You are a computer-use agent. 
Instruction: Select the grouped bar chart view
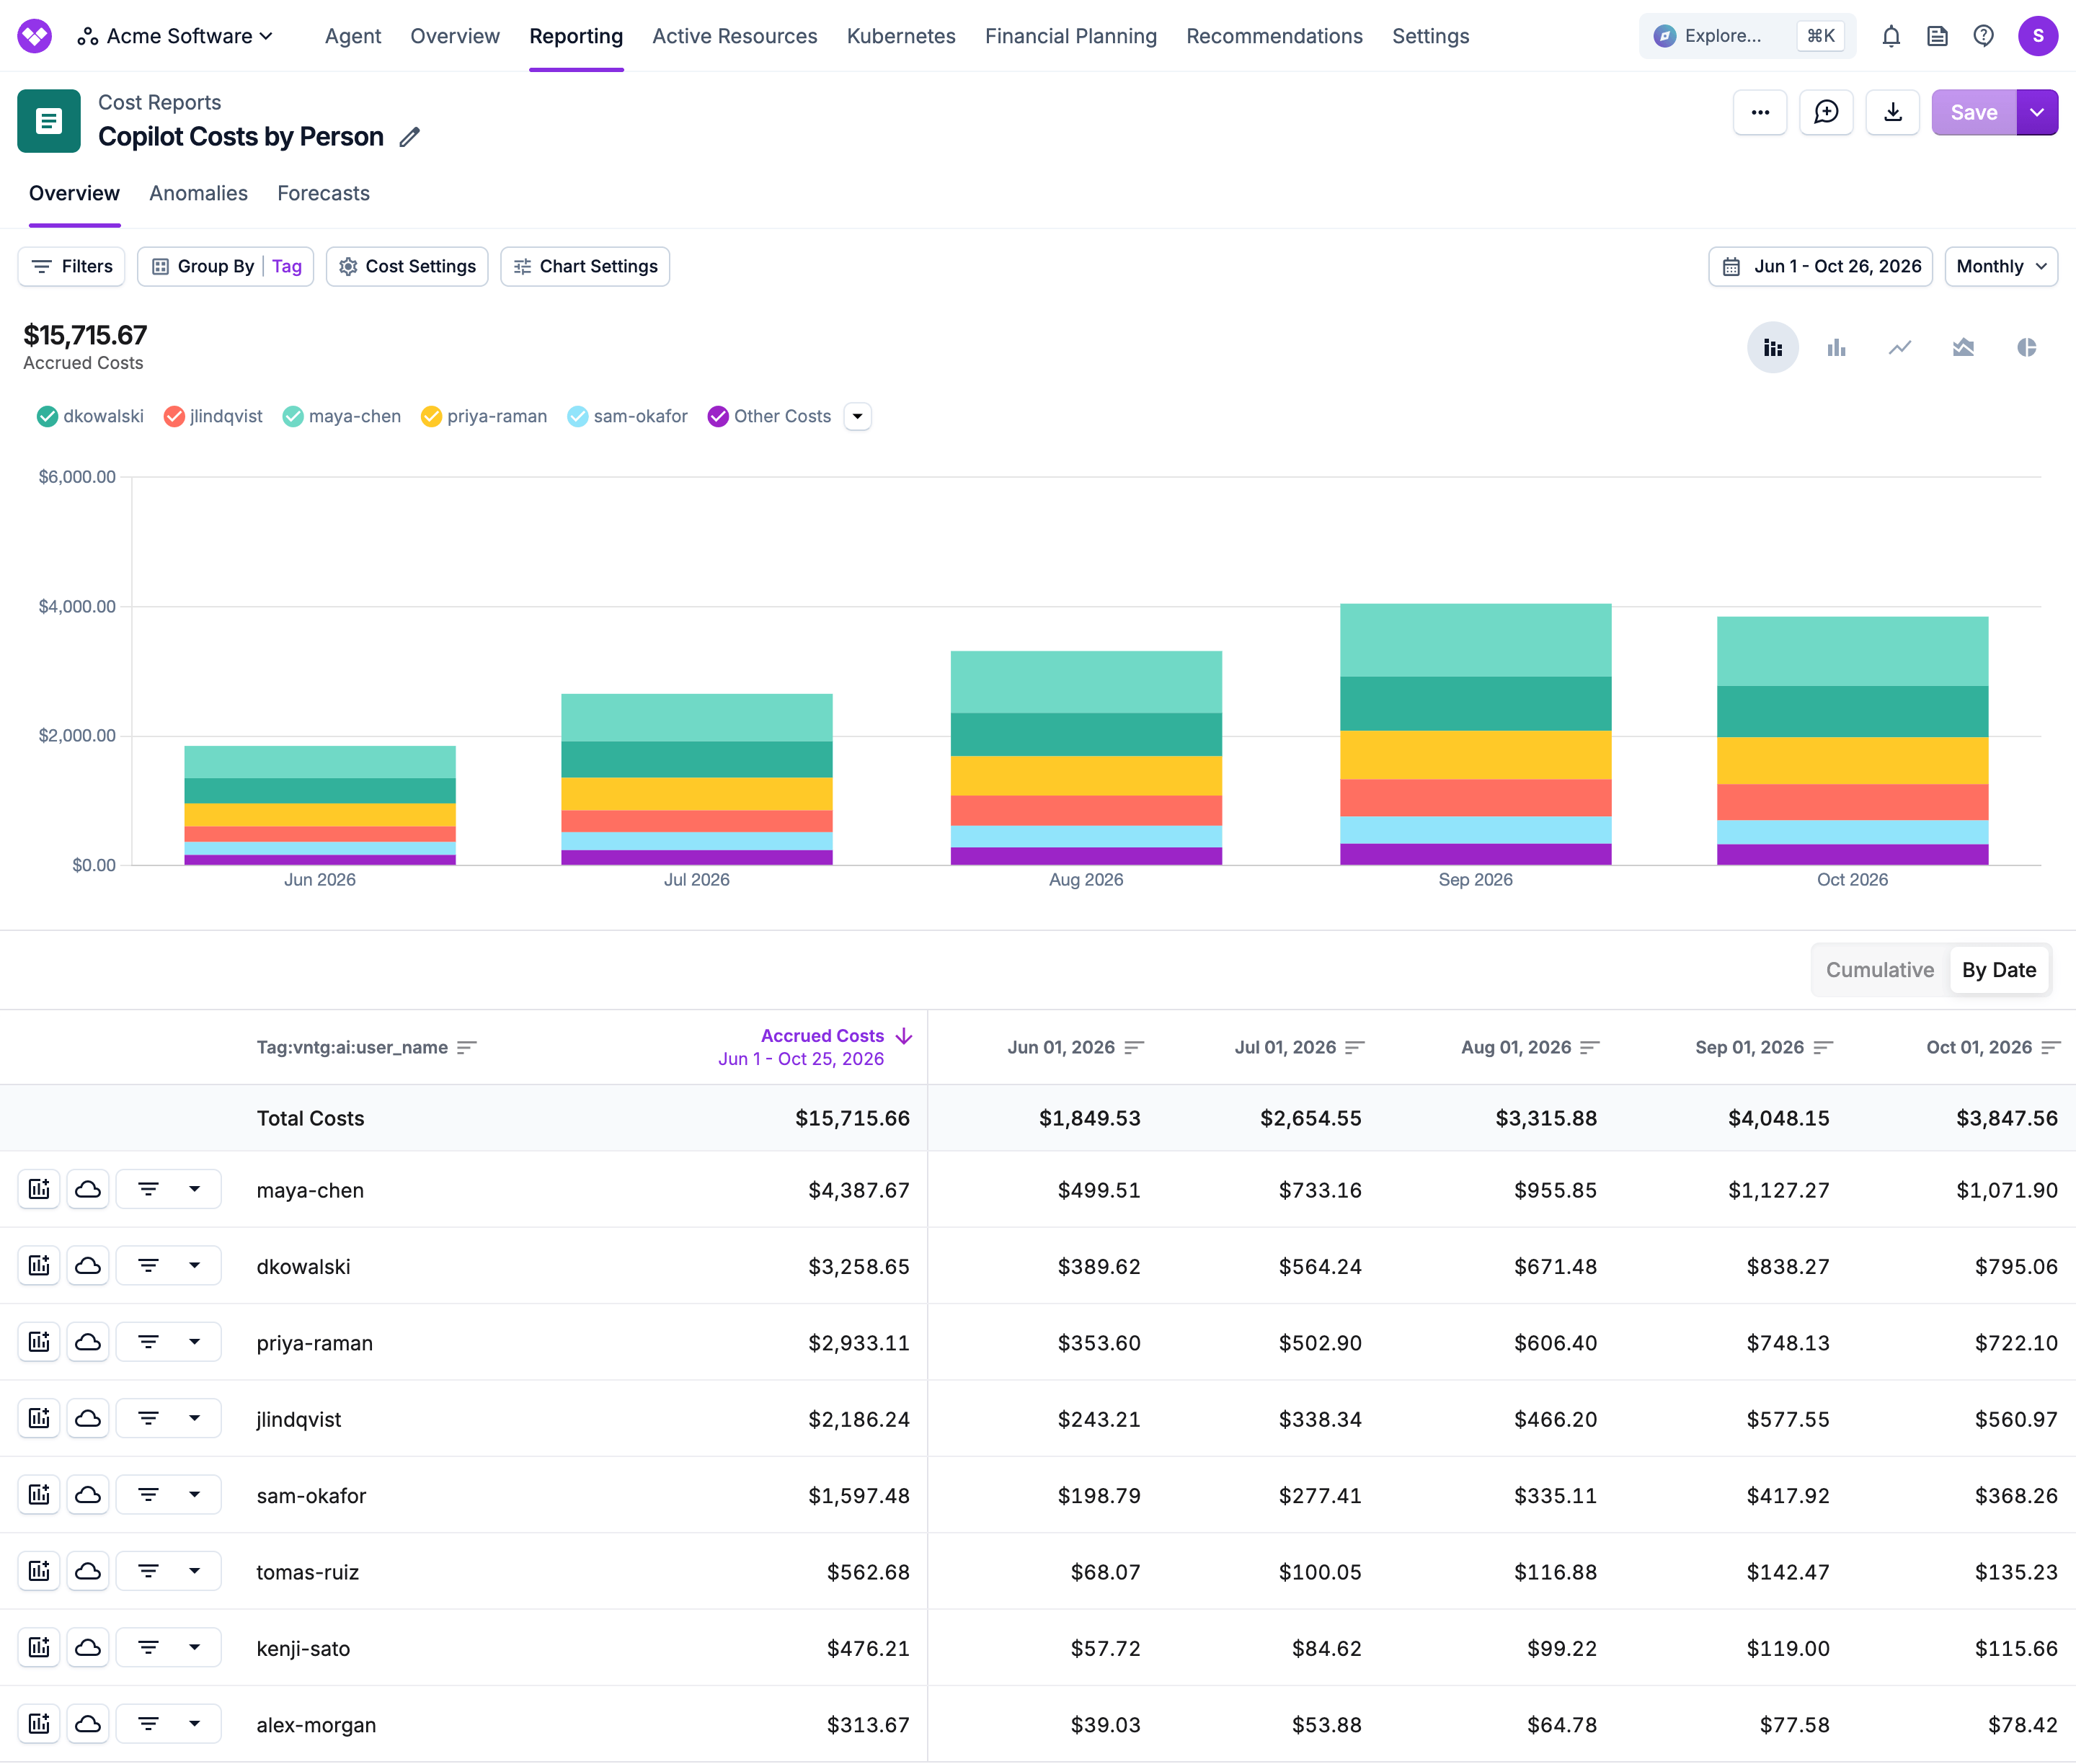[1836, 347]
